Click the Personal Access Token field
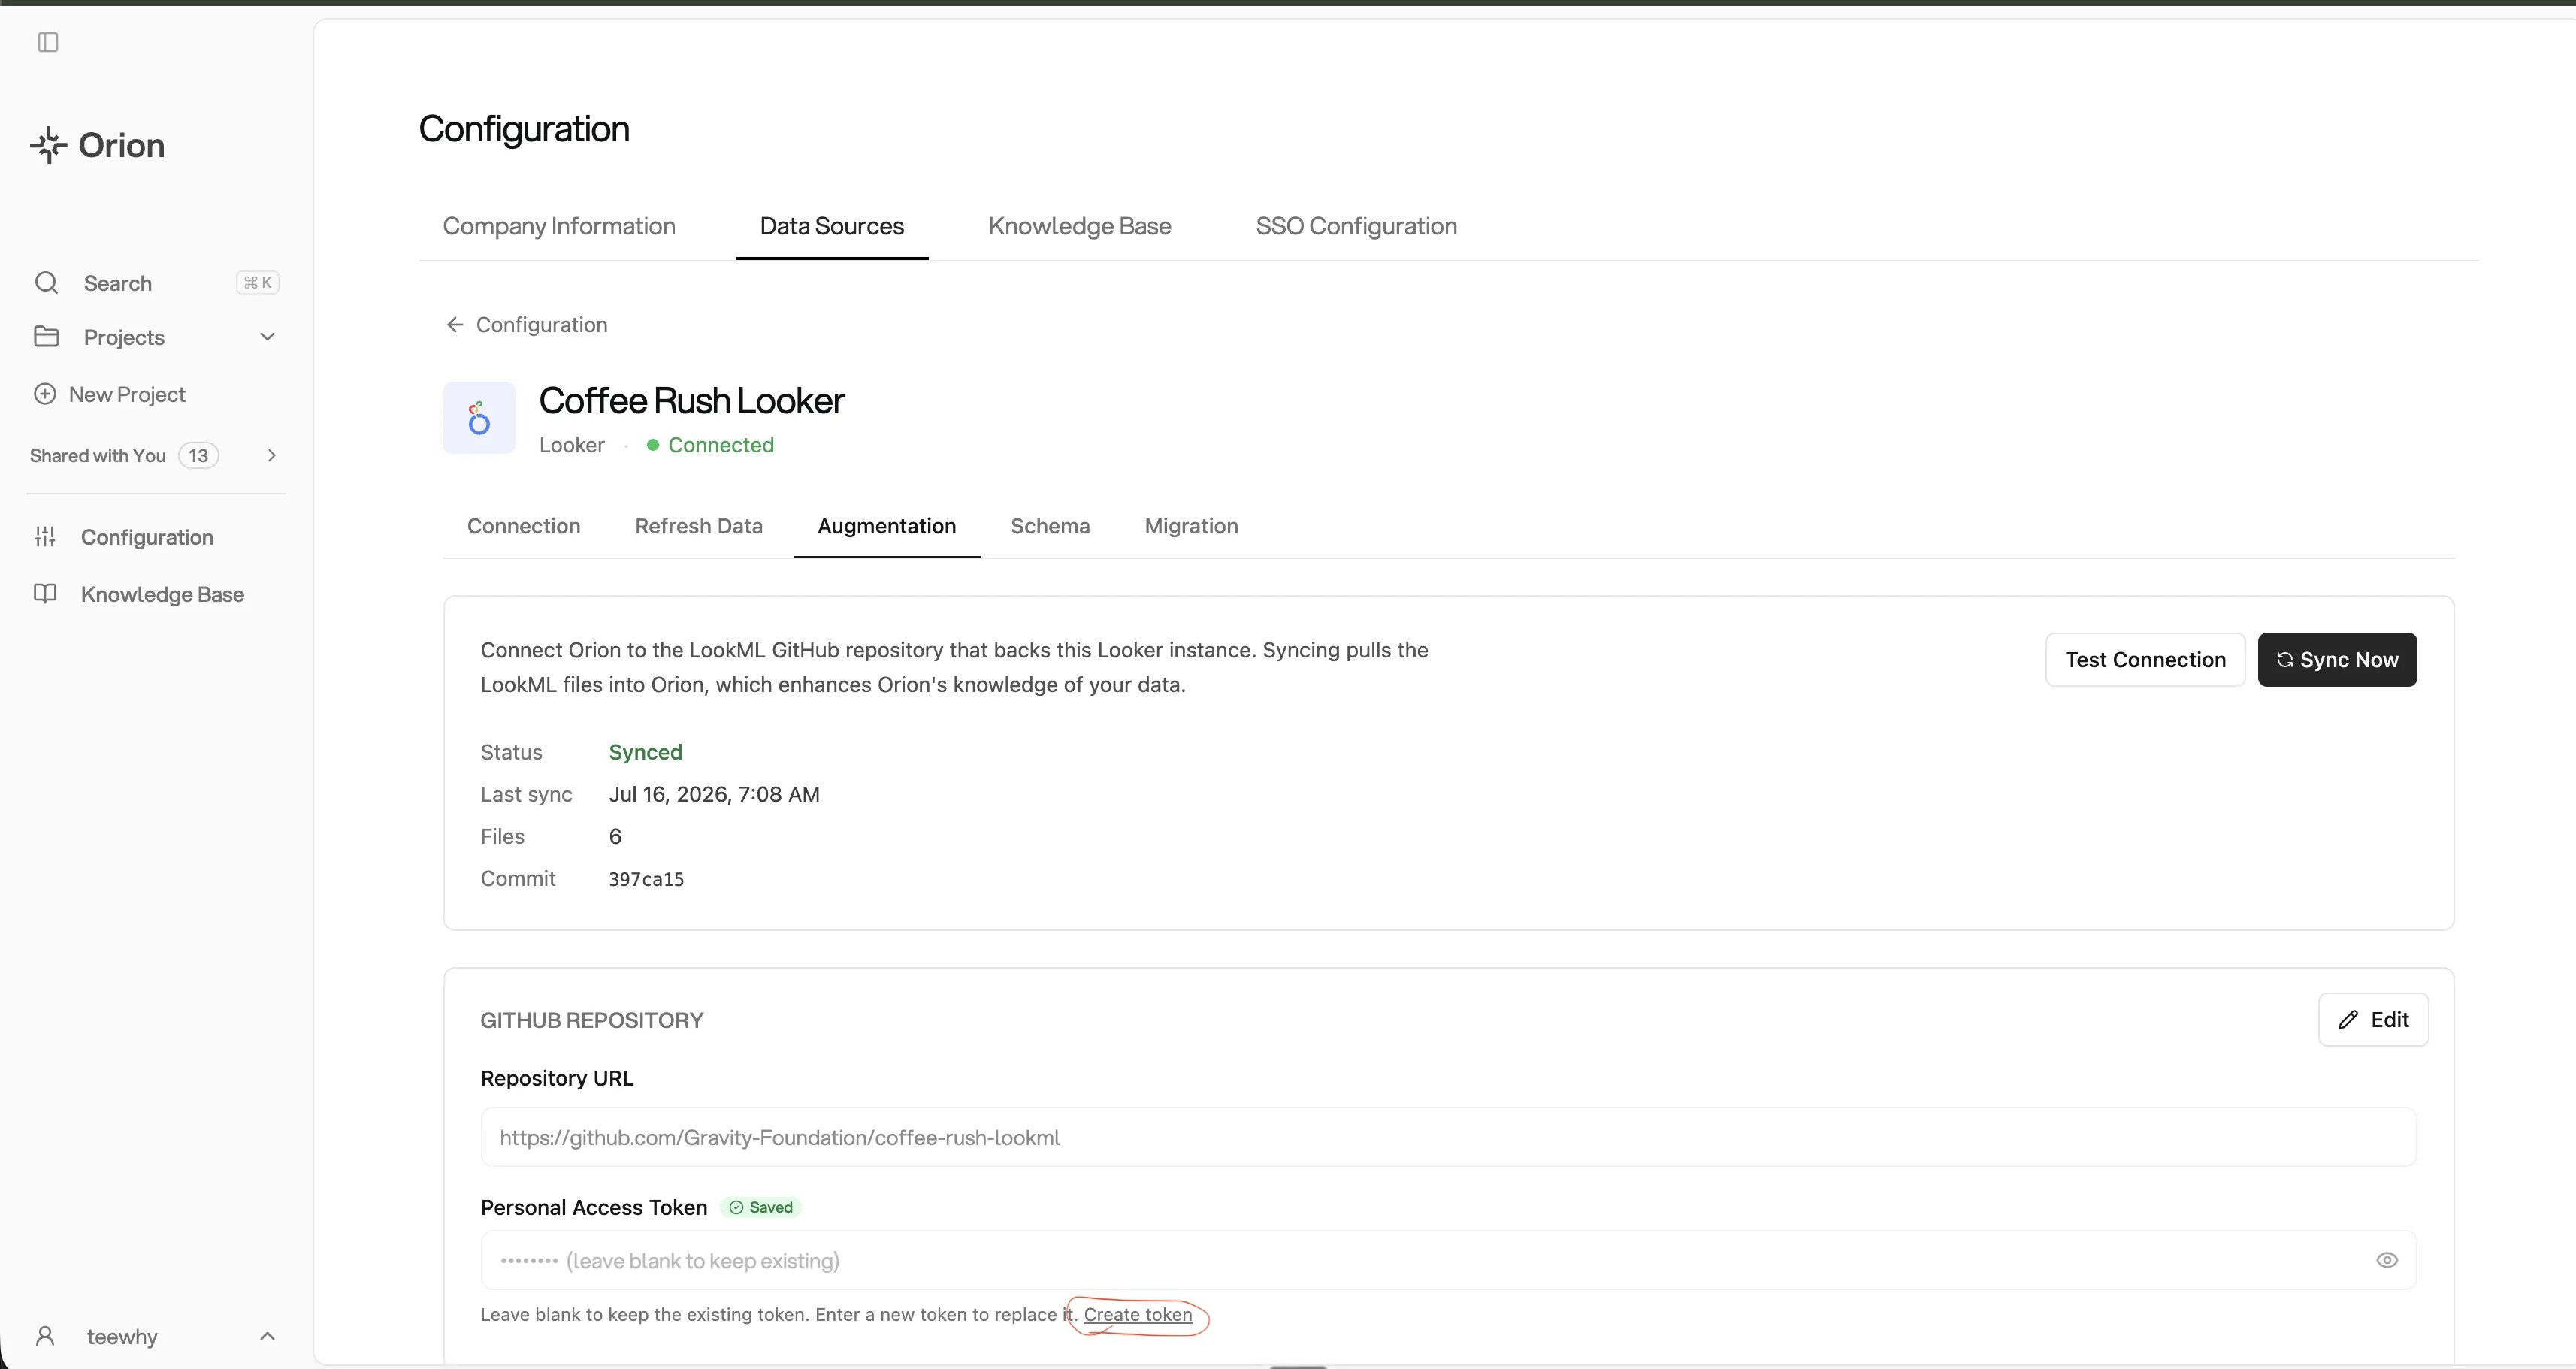 point(1448,1260)
